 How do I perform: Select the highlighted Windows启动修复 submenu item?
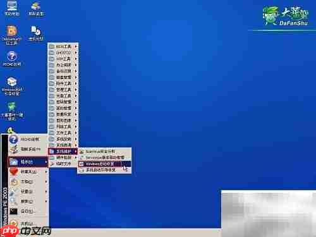tap(105, 164)
